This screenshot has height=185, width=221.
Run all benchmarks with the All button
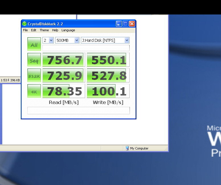pos(34,44)
